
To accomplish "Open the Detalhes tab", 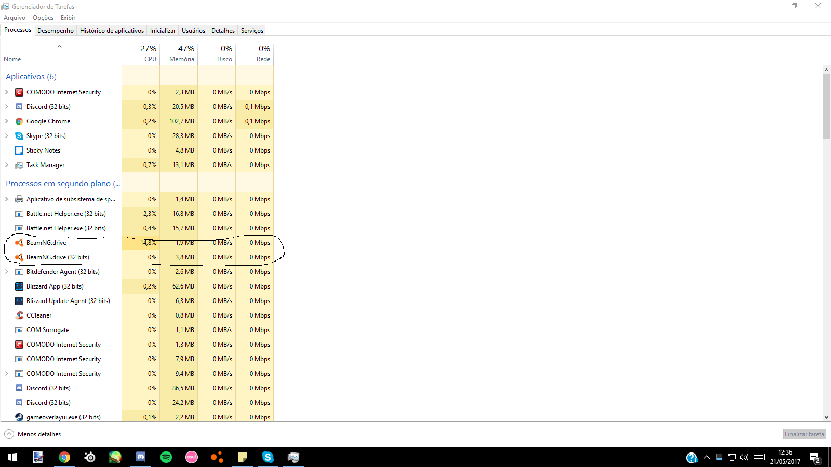I will [x=223, y=31].
